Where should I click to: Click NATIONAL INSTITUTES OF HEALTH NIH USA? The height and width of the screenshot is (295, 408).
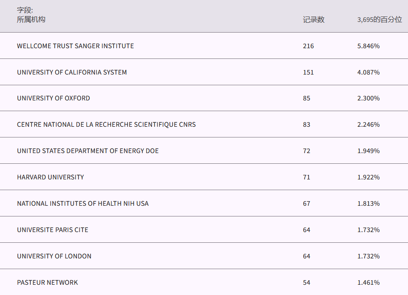click(83, 204)
